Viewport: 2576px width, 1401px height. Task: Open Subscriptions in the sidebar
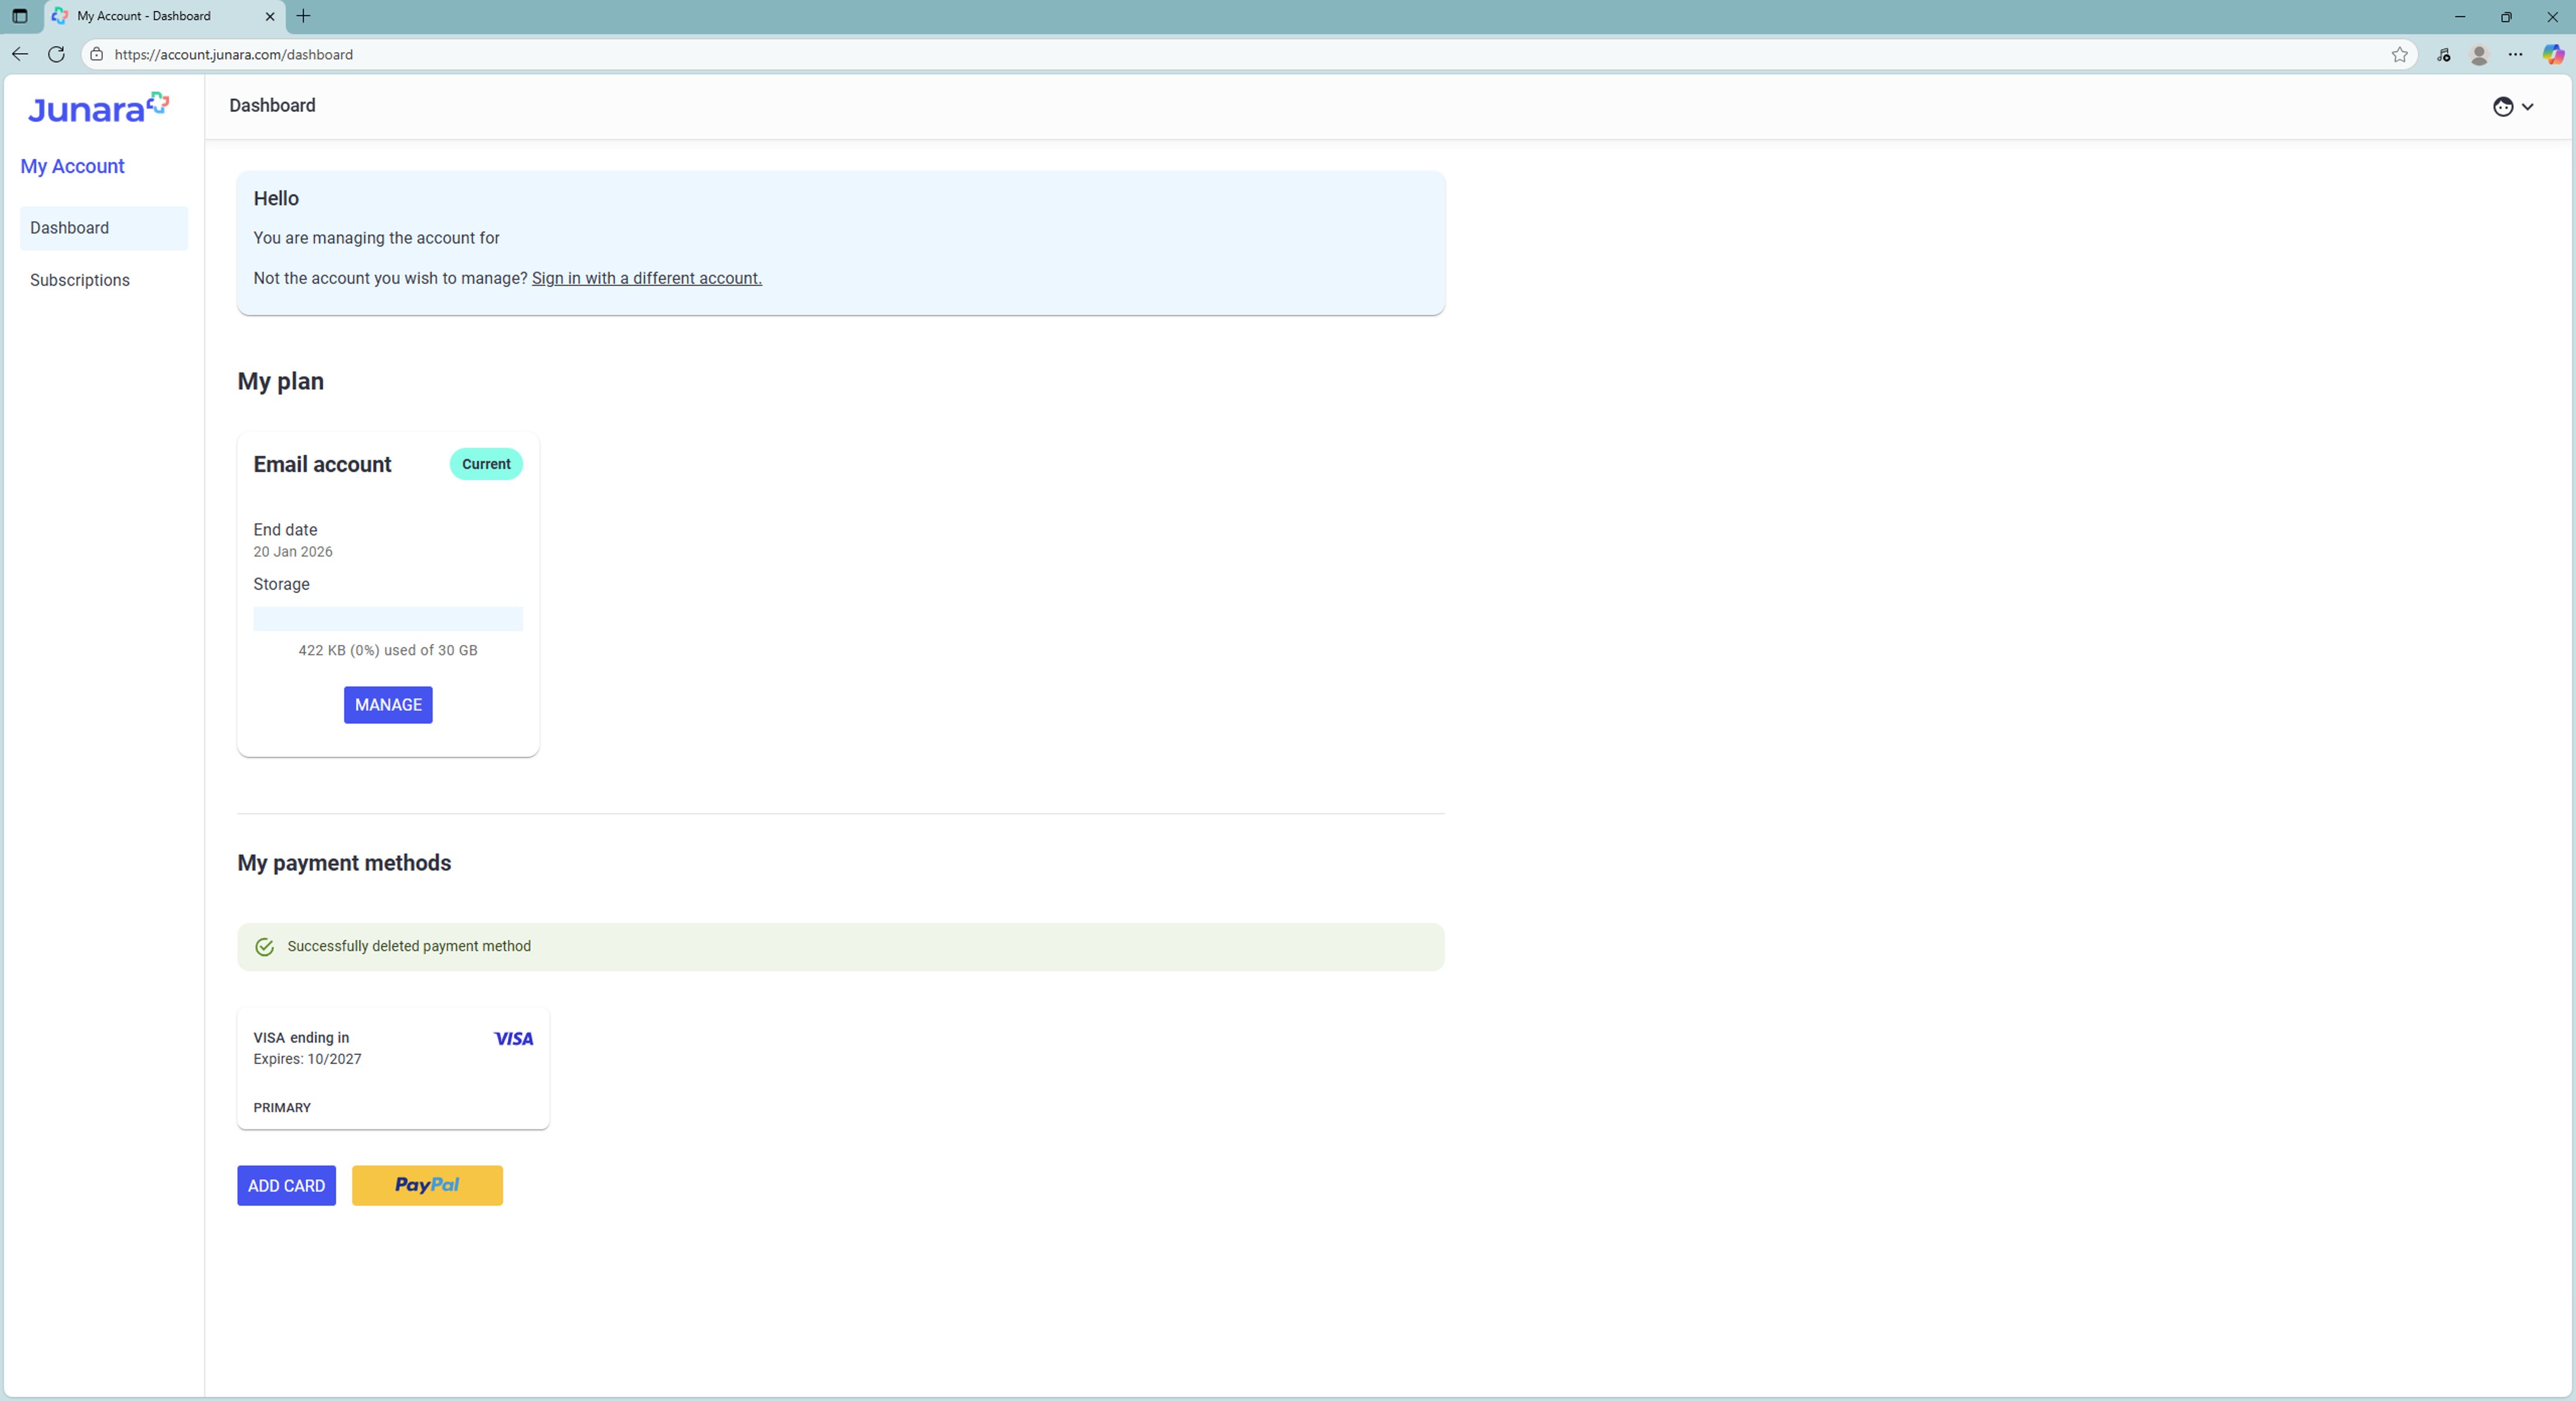click(x=103, y=280)
